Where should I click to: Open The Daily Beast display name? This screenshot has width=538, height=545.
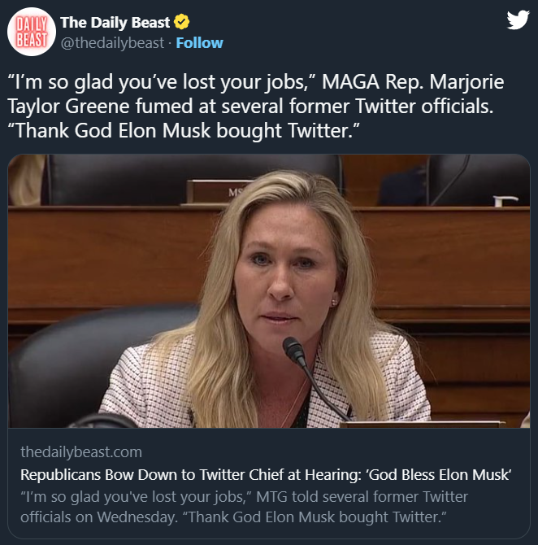tap(115, 23)
